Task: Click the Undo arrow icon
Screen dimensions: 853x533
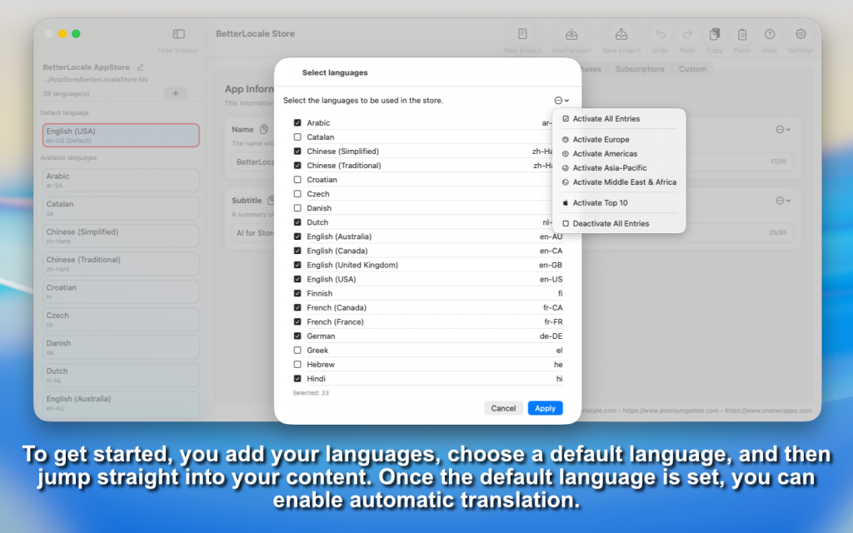Action: (x=661, y=34)
